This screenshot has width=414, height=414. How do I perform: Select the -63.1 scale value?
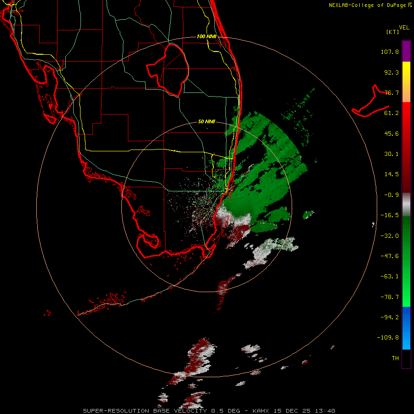click(x=390, y=276)
